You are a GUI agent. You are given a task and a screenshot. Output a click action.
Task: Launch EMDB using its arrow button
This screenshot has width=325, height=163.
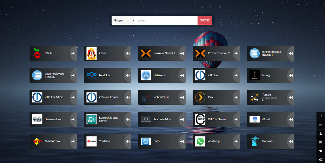tap(182, 141)
